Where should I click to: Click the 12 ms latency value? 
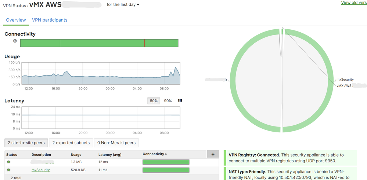[x=103, y=162]
